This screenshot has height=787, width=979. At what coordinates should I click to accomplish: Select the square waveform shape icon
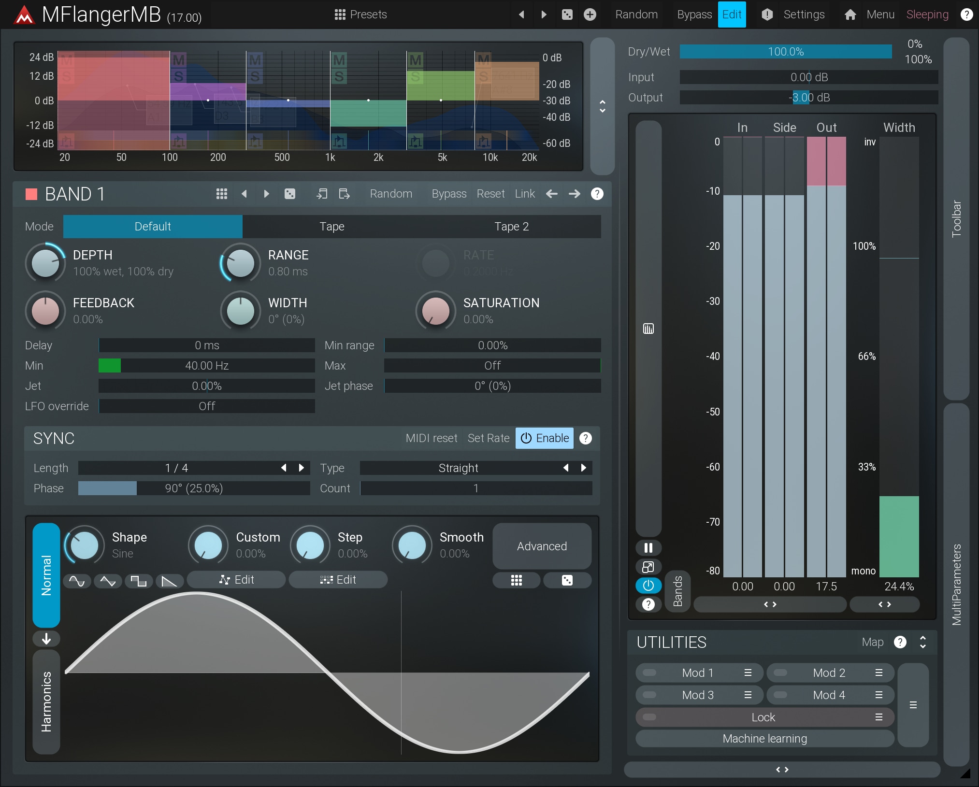coord(139,581)
